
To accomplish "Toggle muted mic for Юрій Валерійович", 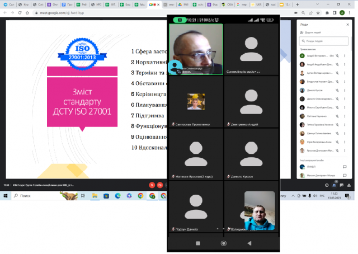I will 337,142.
